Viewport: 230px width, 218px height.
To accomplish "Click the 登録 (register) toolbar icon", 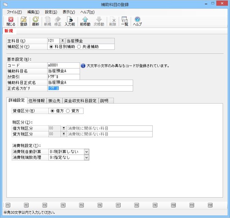I will pos(23,20).
